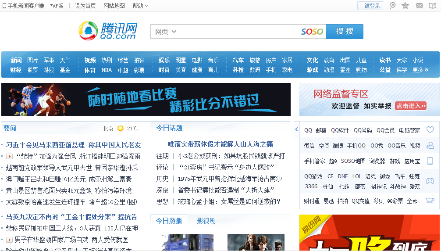Open the movie poster thumbnail under 影视剧
441x251 pixels.
[256, 242]
